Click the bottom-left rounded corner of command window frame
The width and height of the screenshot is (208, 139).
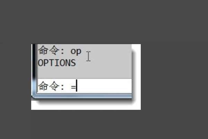33,97
